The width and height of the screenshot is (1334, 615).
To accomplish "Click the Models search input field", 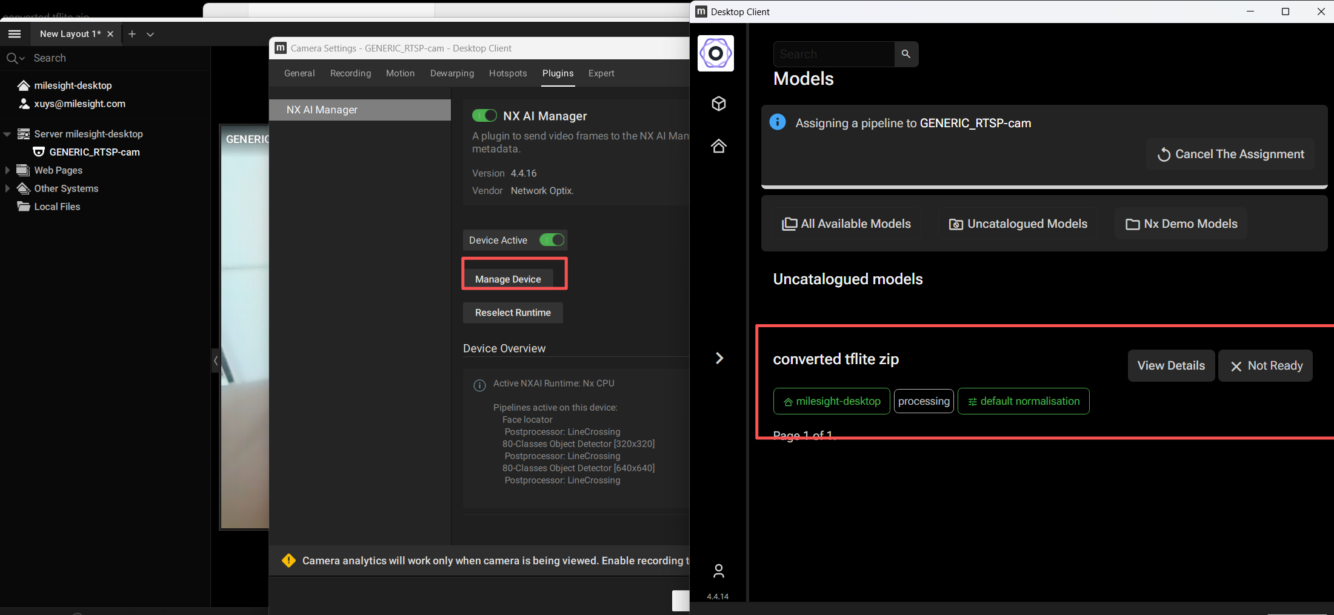I will 833,54.
